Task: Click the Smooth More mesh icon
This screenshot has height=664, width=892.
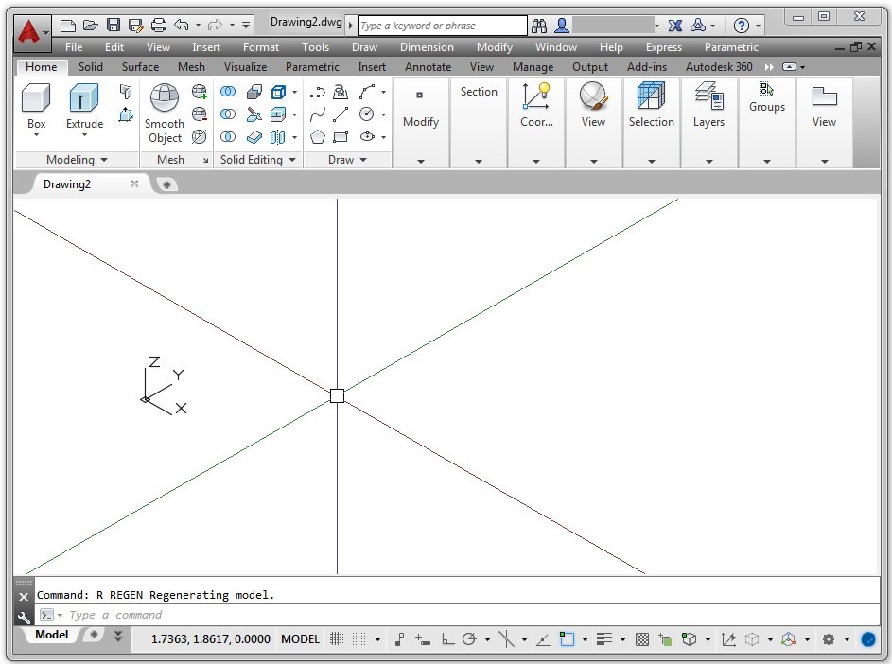Action: point(199,91)
